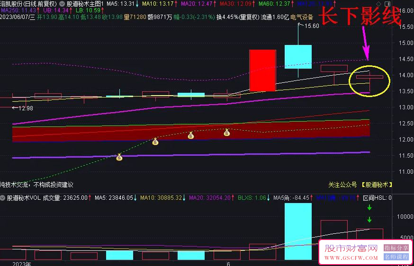The image size is (414, 266).
Task: Click the rightmost money bag signal icon
Action: (227, 133)
